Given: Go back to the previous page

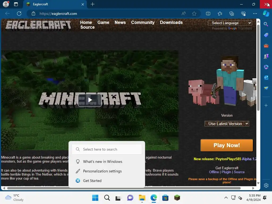Looking at the screenshot, I should point(7,14).
